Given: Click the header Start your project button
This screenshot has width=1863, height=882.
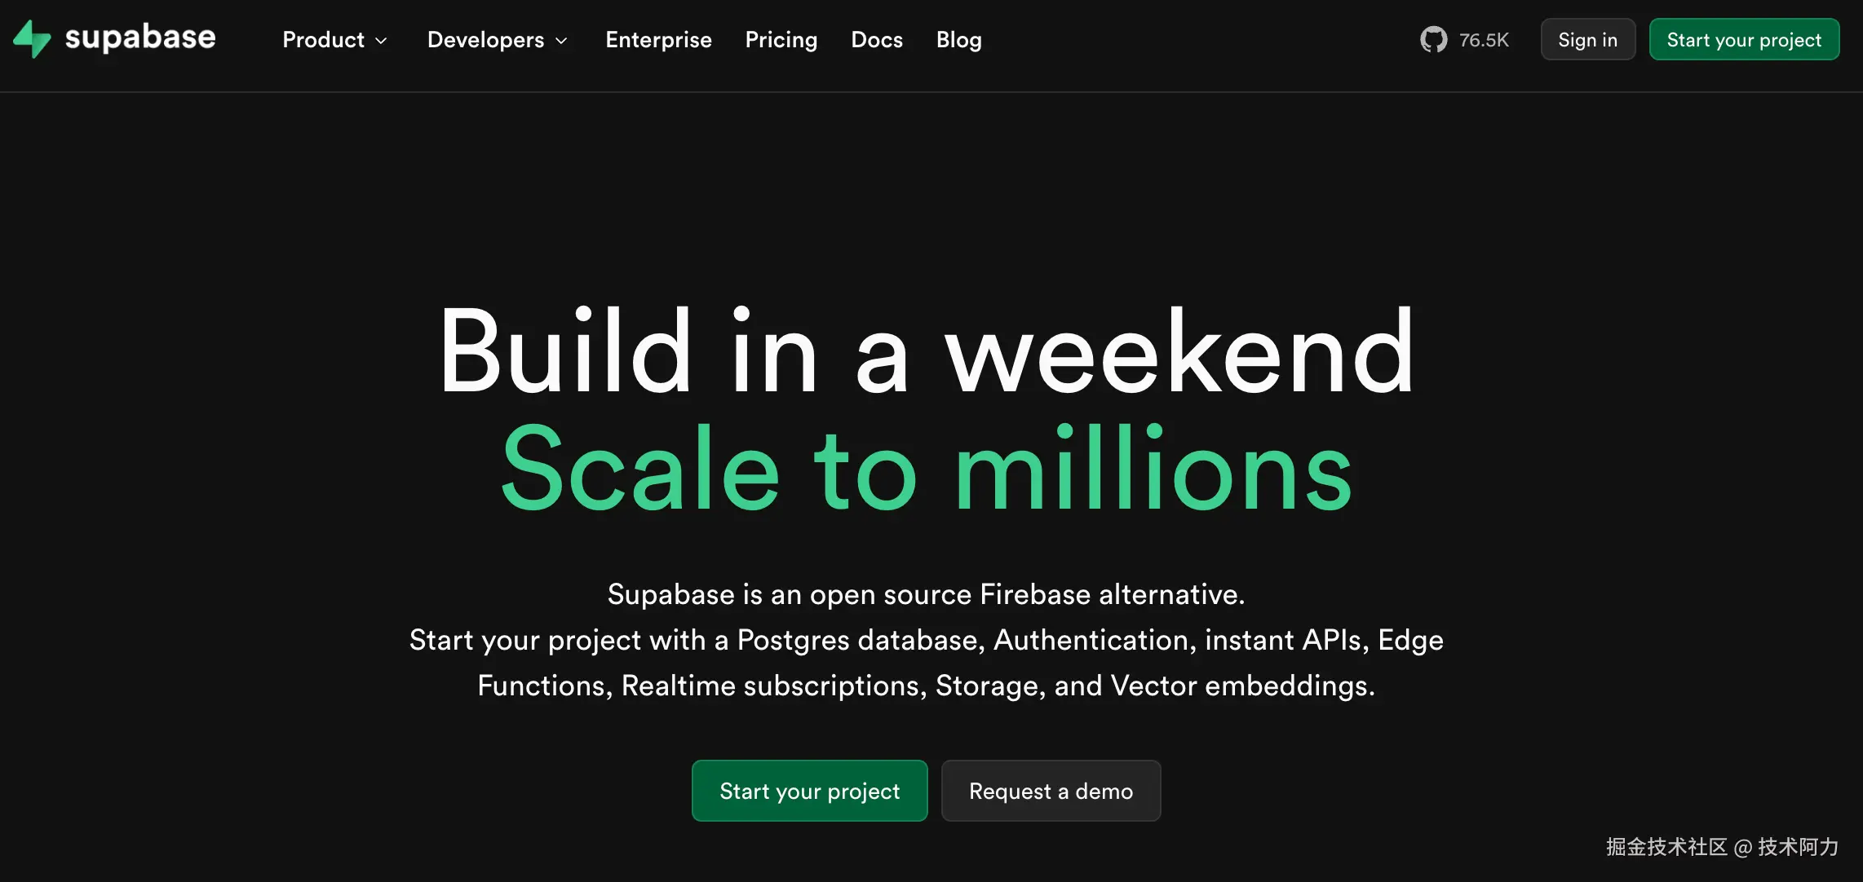Looking at the screenshot, I should point(1743,40).
